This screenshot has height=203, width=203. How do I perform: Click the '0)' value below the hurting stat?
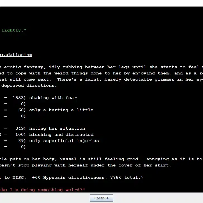(x=23, y=116)
